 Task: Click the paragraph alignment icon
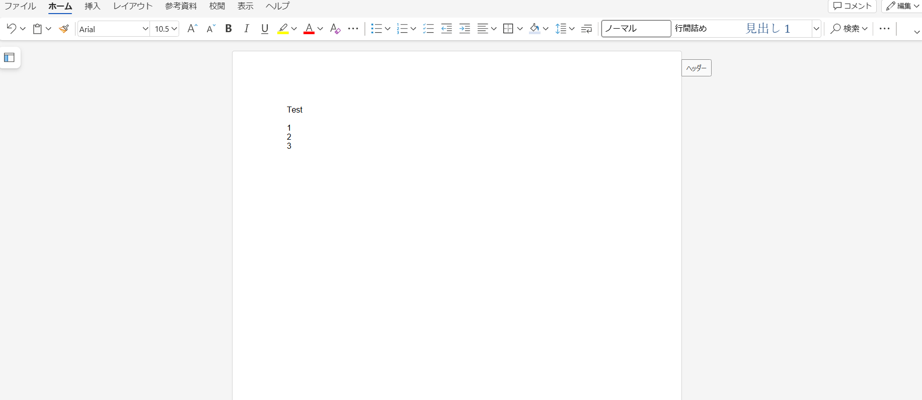coord(483,29)
